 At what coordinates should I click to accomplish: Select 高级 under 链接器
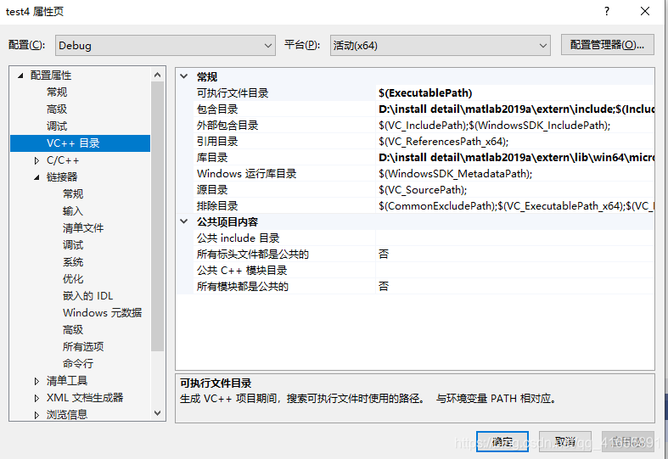pyautogui.click(x=73, y=329)
